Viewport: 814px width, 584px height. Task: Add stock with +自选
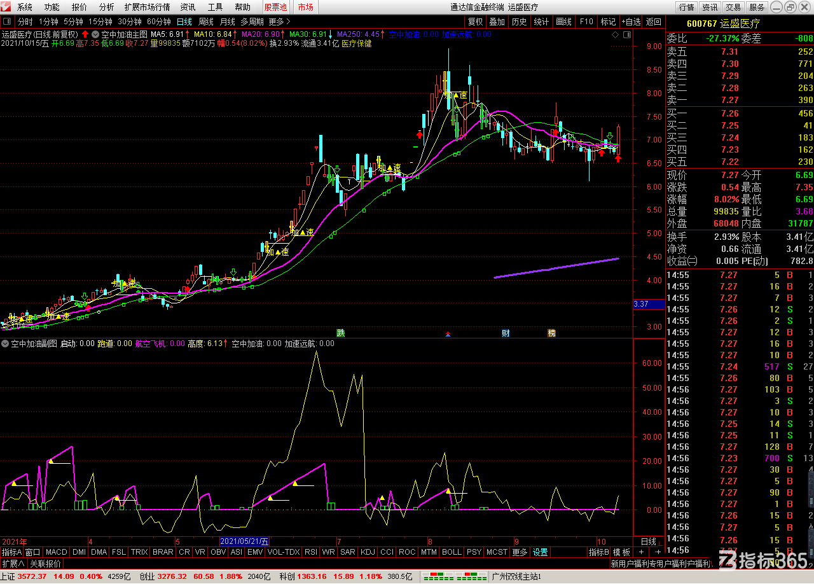[x=631, y=21]
